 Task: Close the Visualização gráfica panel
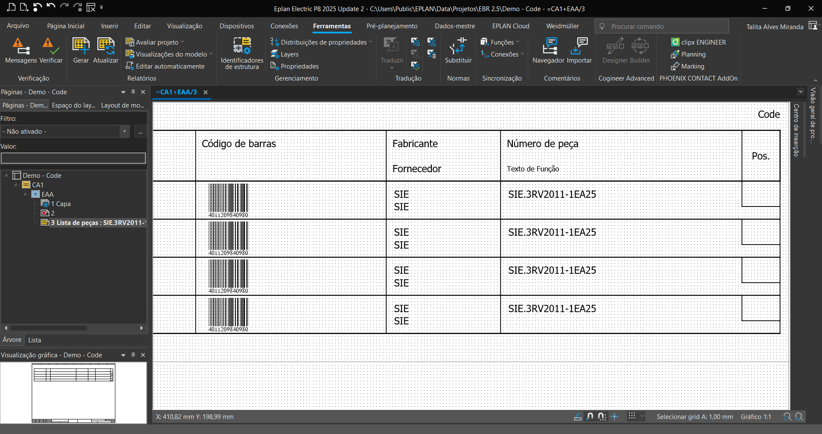pos(143,355)
